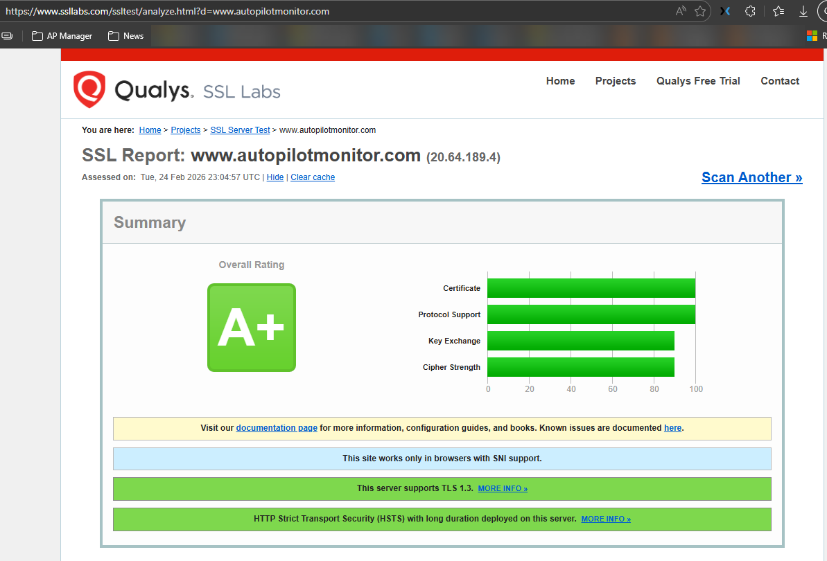Open the Downloads arrow icon
Viewport: 827px width, 561px height.
(x=803, y=11)
